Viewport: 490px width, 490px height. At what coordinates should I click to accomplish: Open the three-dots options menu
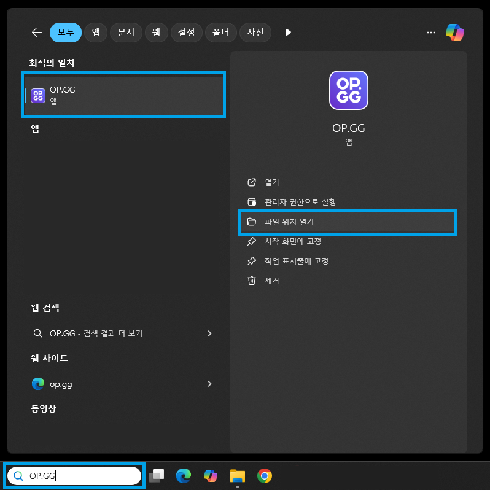tap(431, 33)
